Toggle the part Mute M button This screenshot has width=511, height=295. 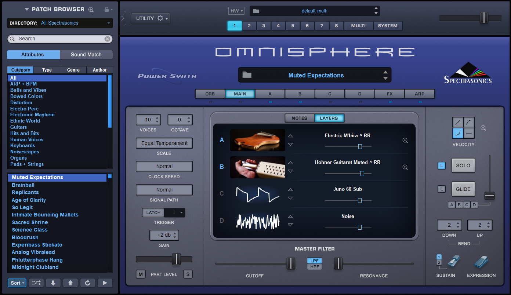141,274
